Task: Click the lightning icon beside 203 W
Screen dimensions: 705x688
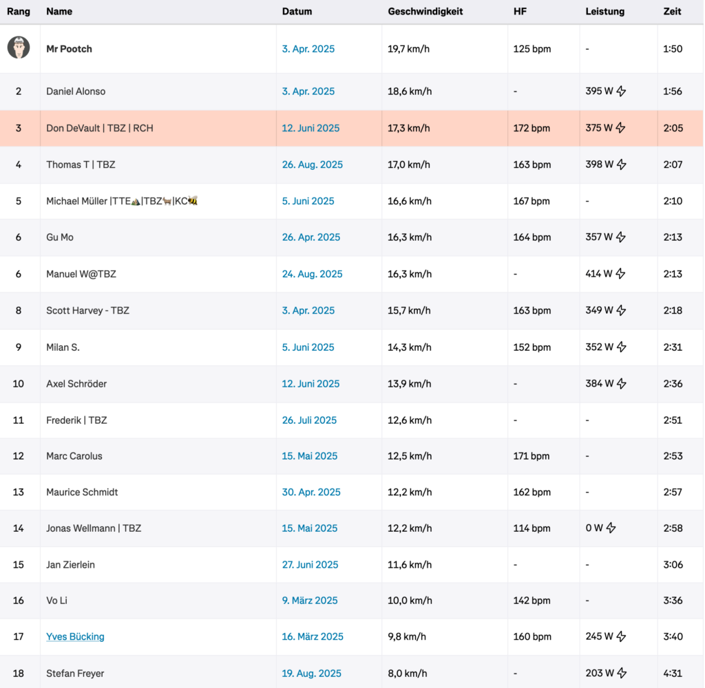Action: pyautogui.click(x=622, y=673)
